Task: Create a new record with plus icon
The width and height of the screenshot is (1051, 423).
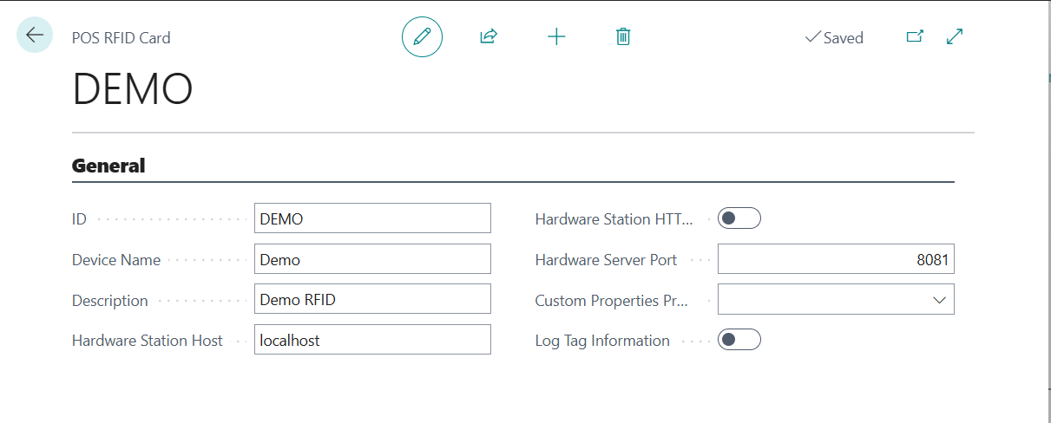Action: click(x=556, y=36)
